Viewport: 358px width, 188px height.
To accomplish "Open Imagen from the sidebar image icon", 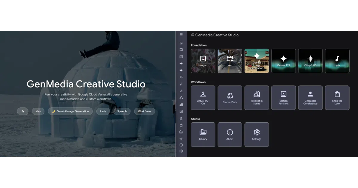I will click(x=181, y=50).
